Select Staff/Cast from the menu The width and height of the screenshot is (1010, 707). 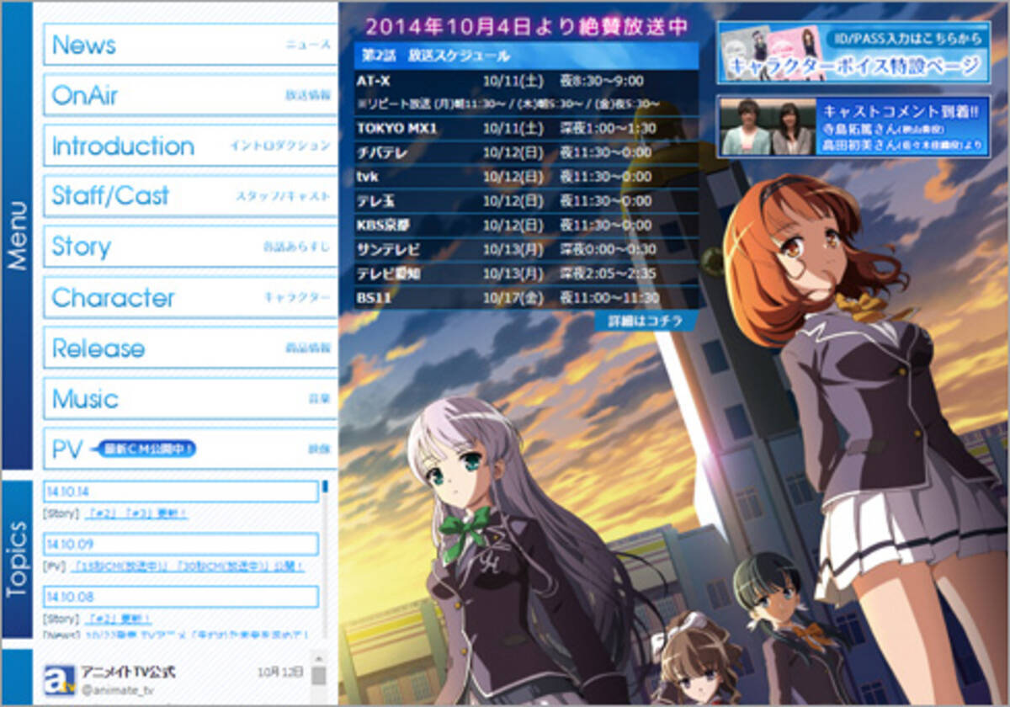[x=189, y=197]
